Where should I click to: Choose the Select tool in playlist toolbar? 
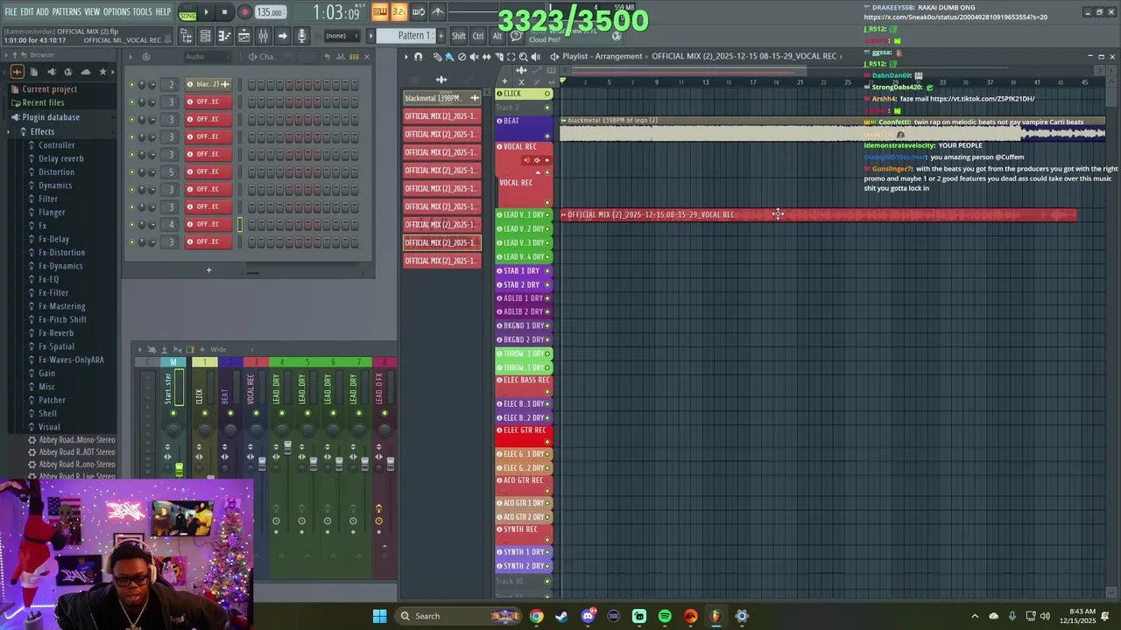[x=511, y=57]
